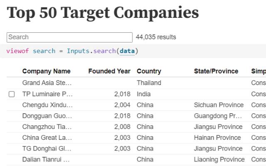Click the Liaoning Province cell
This screenshot has height=166, width=266.
(x=219, y=159)
